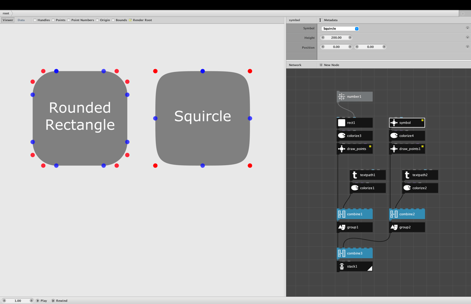Click the Rewind button

pos(59,300)
